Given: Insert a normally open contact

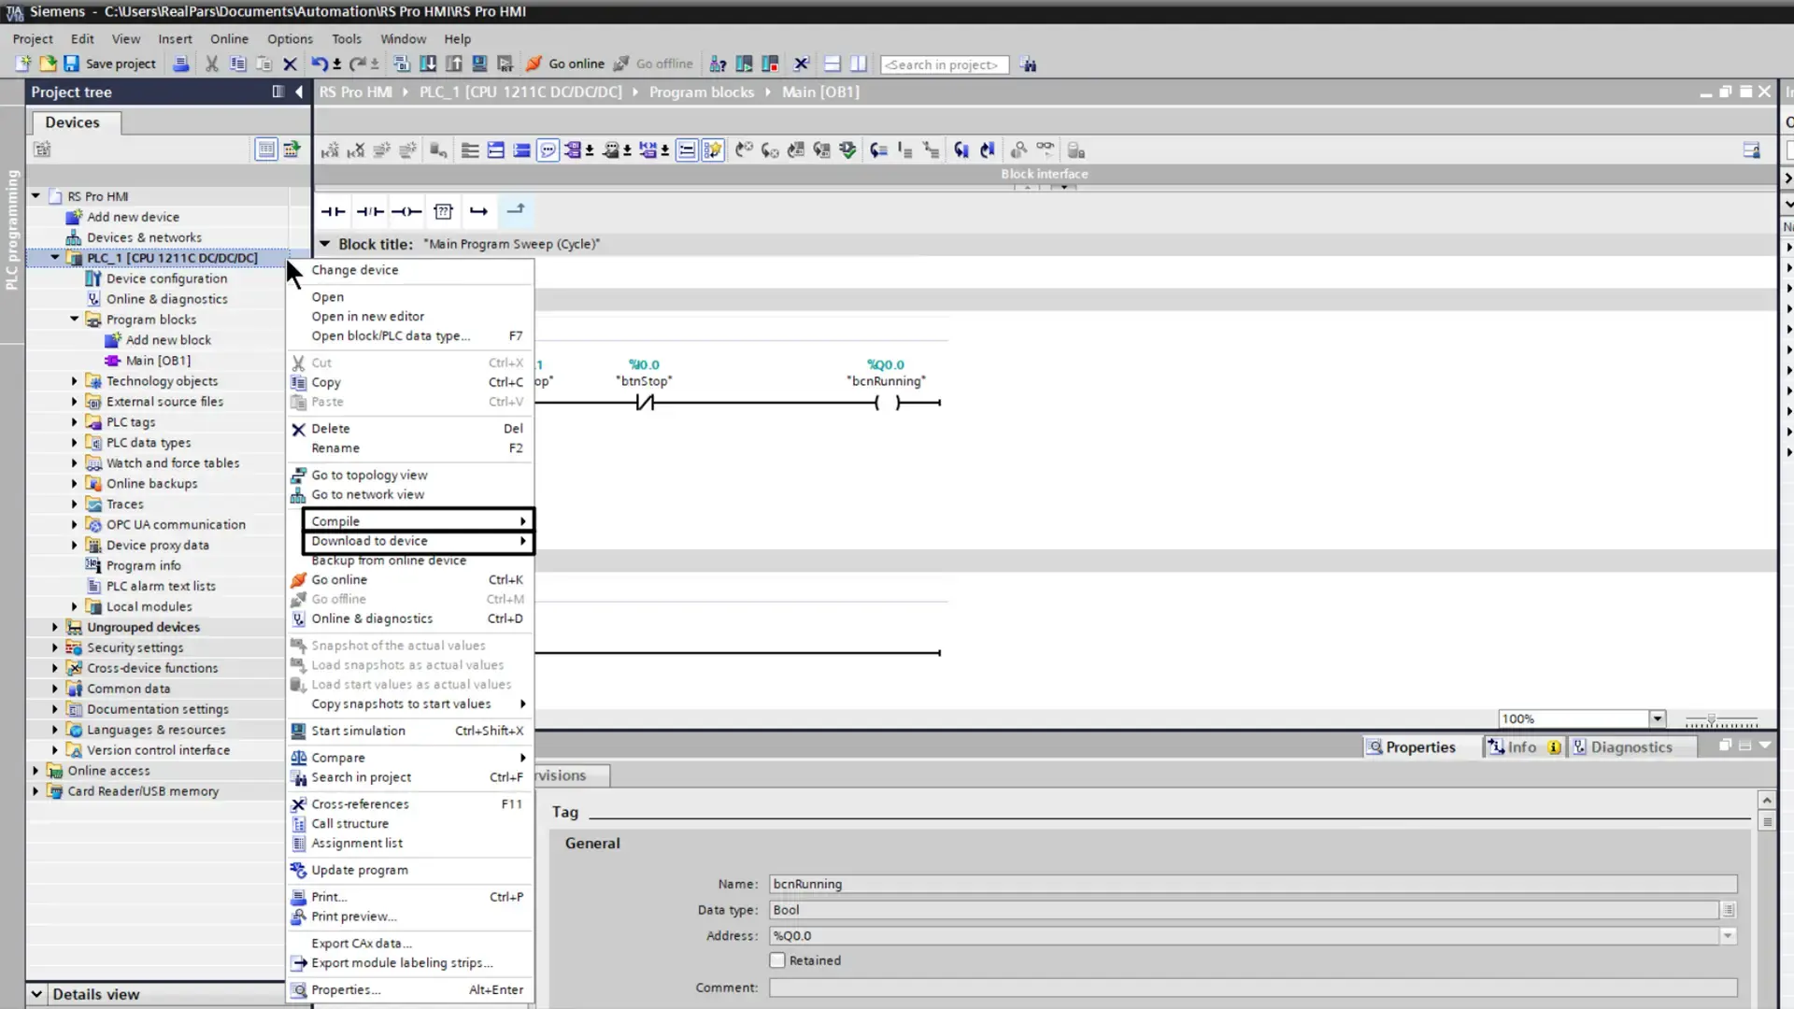Looking at the screenshot, I should (x=334, y=211).
